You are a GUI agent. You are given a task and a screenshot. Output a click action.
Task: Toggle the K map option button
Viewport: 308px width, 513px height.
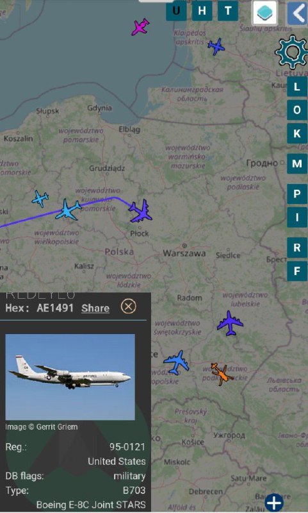[x=297, y=133]
